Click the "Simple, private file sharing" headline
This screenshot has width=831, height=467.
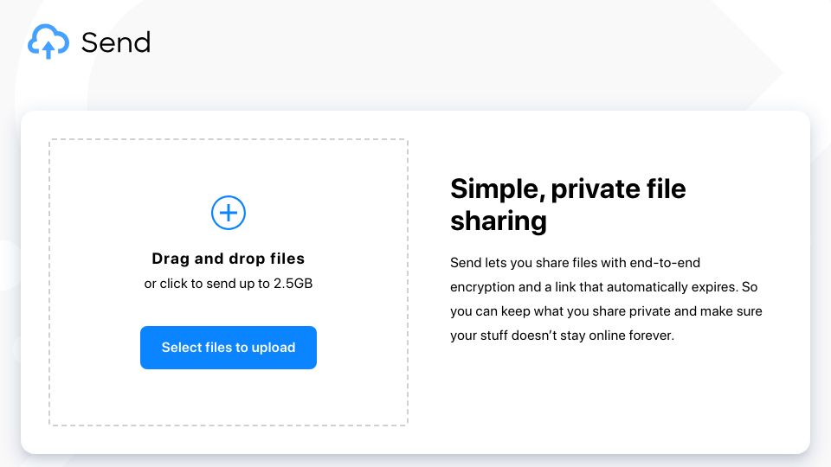click(x=568, y=204)
